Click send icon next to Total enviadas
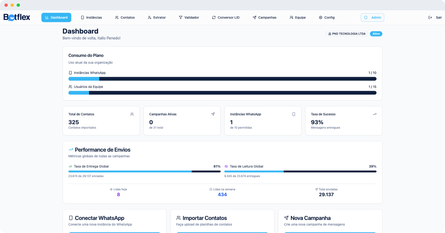Image resolution: width=445 pixels, height=233 pixels. pyautogui.click(x=317, y=189)
